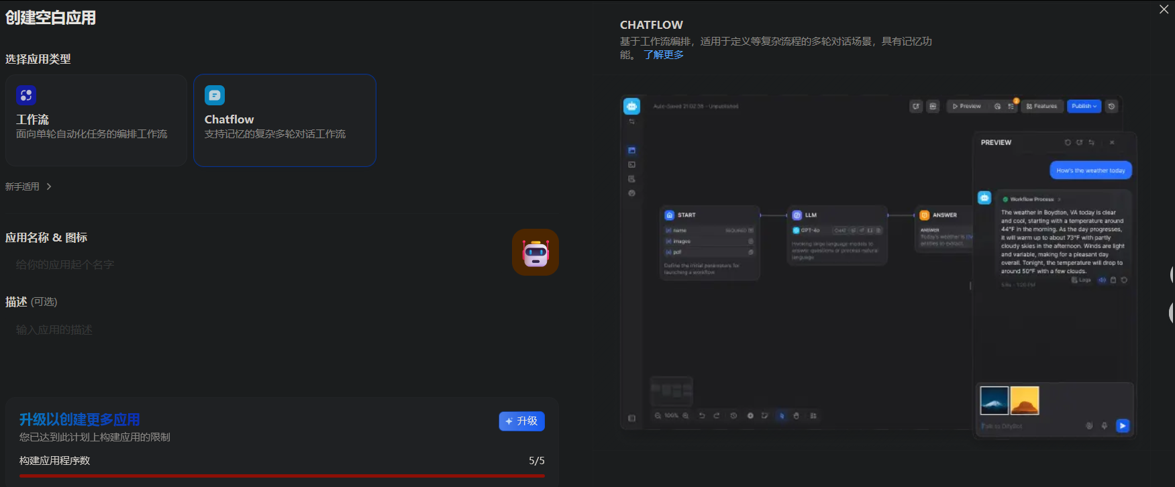Click the undo arrow in preview toolbar

point(702,416)
